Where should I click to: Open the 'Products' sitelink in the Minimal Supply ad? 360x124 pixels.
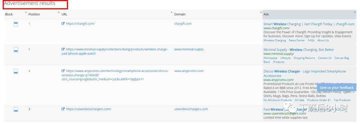[279, 62]
